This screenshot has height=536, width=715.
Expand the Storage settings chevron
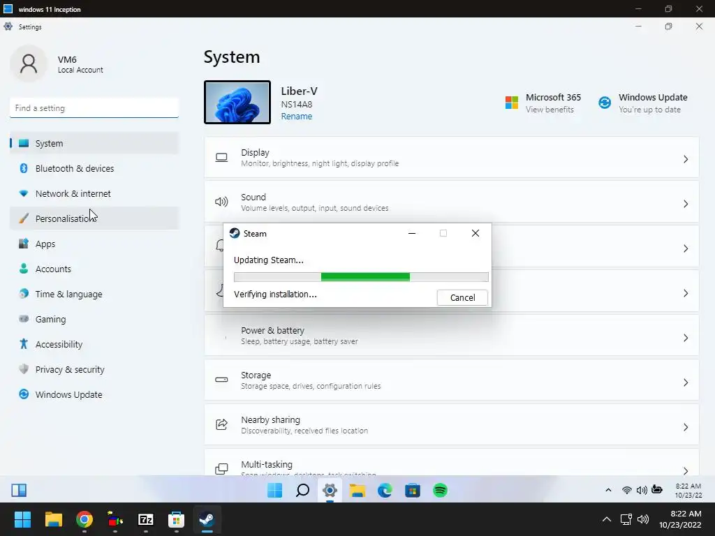[x=686, y=382]
